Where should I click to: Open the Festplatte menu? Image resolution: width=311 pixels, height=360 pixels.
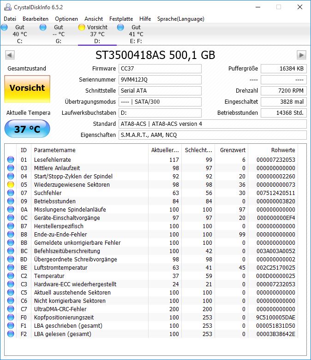point(121,19)
